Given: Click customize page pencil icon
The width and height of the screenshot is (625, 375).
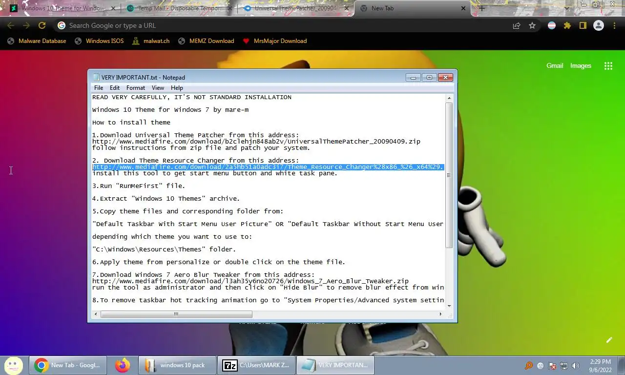Looking at the screenshot, I should click(609, 340).
